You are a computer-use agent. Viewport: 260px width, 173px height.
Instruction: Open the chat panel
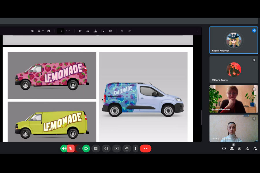[239, 148]
